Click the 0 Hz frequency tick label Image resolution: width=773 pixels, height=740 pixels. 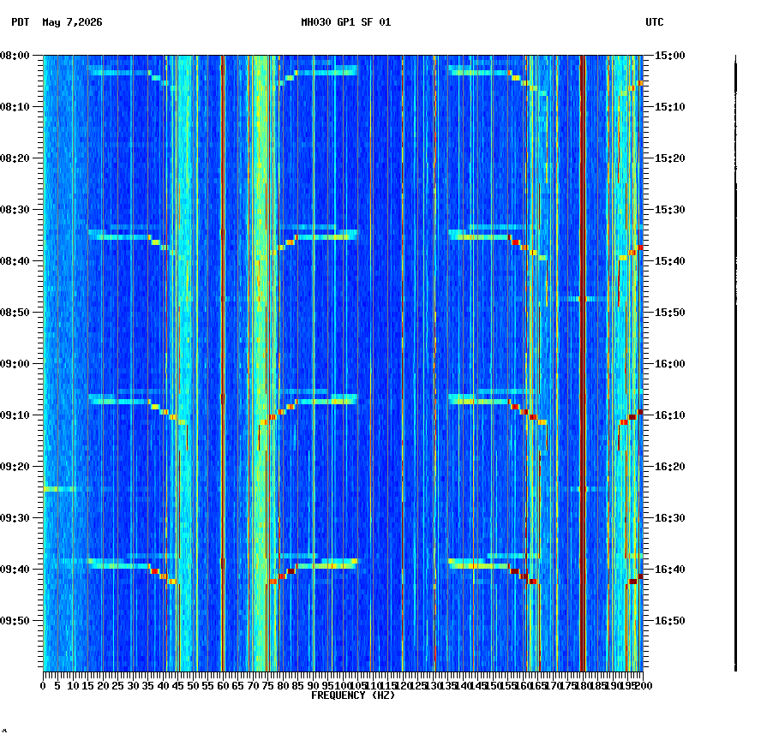(x=44, y=686)
